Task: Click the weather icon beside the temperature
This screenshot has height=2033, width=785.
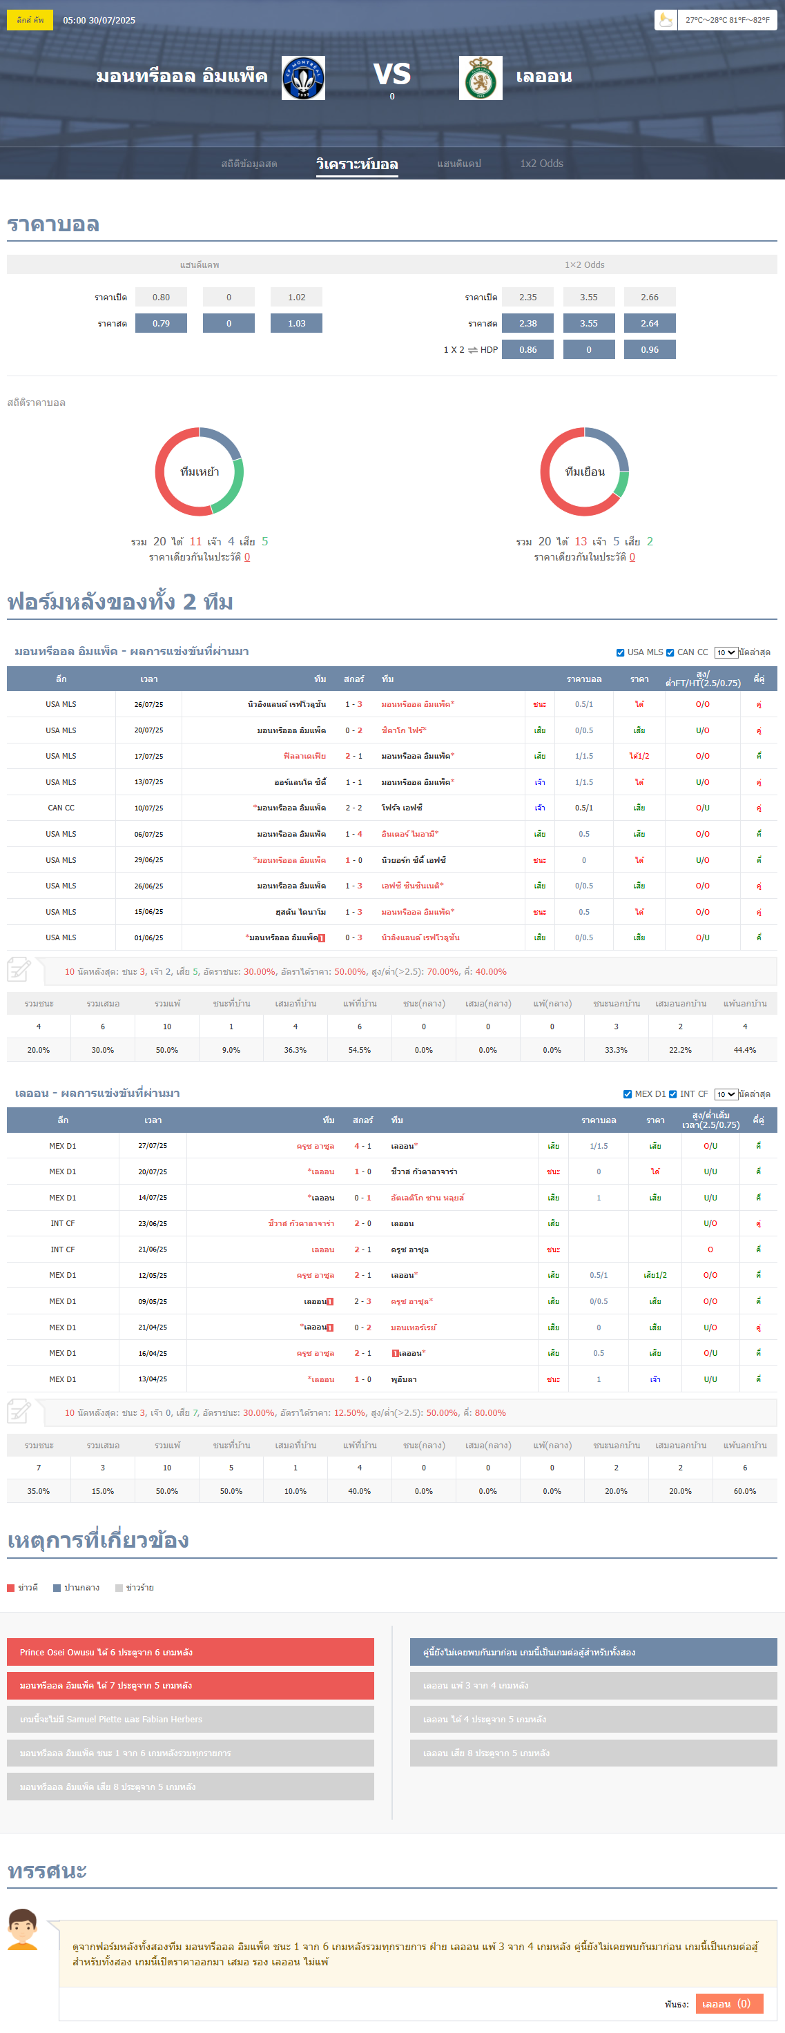Action: coord(666,20)
